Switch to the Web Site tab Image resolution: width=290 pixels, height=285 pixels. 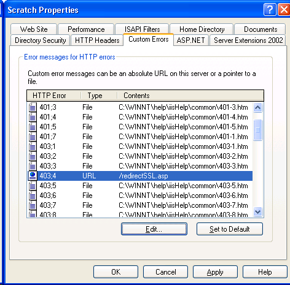34,29
